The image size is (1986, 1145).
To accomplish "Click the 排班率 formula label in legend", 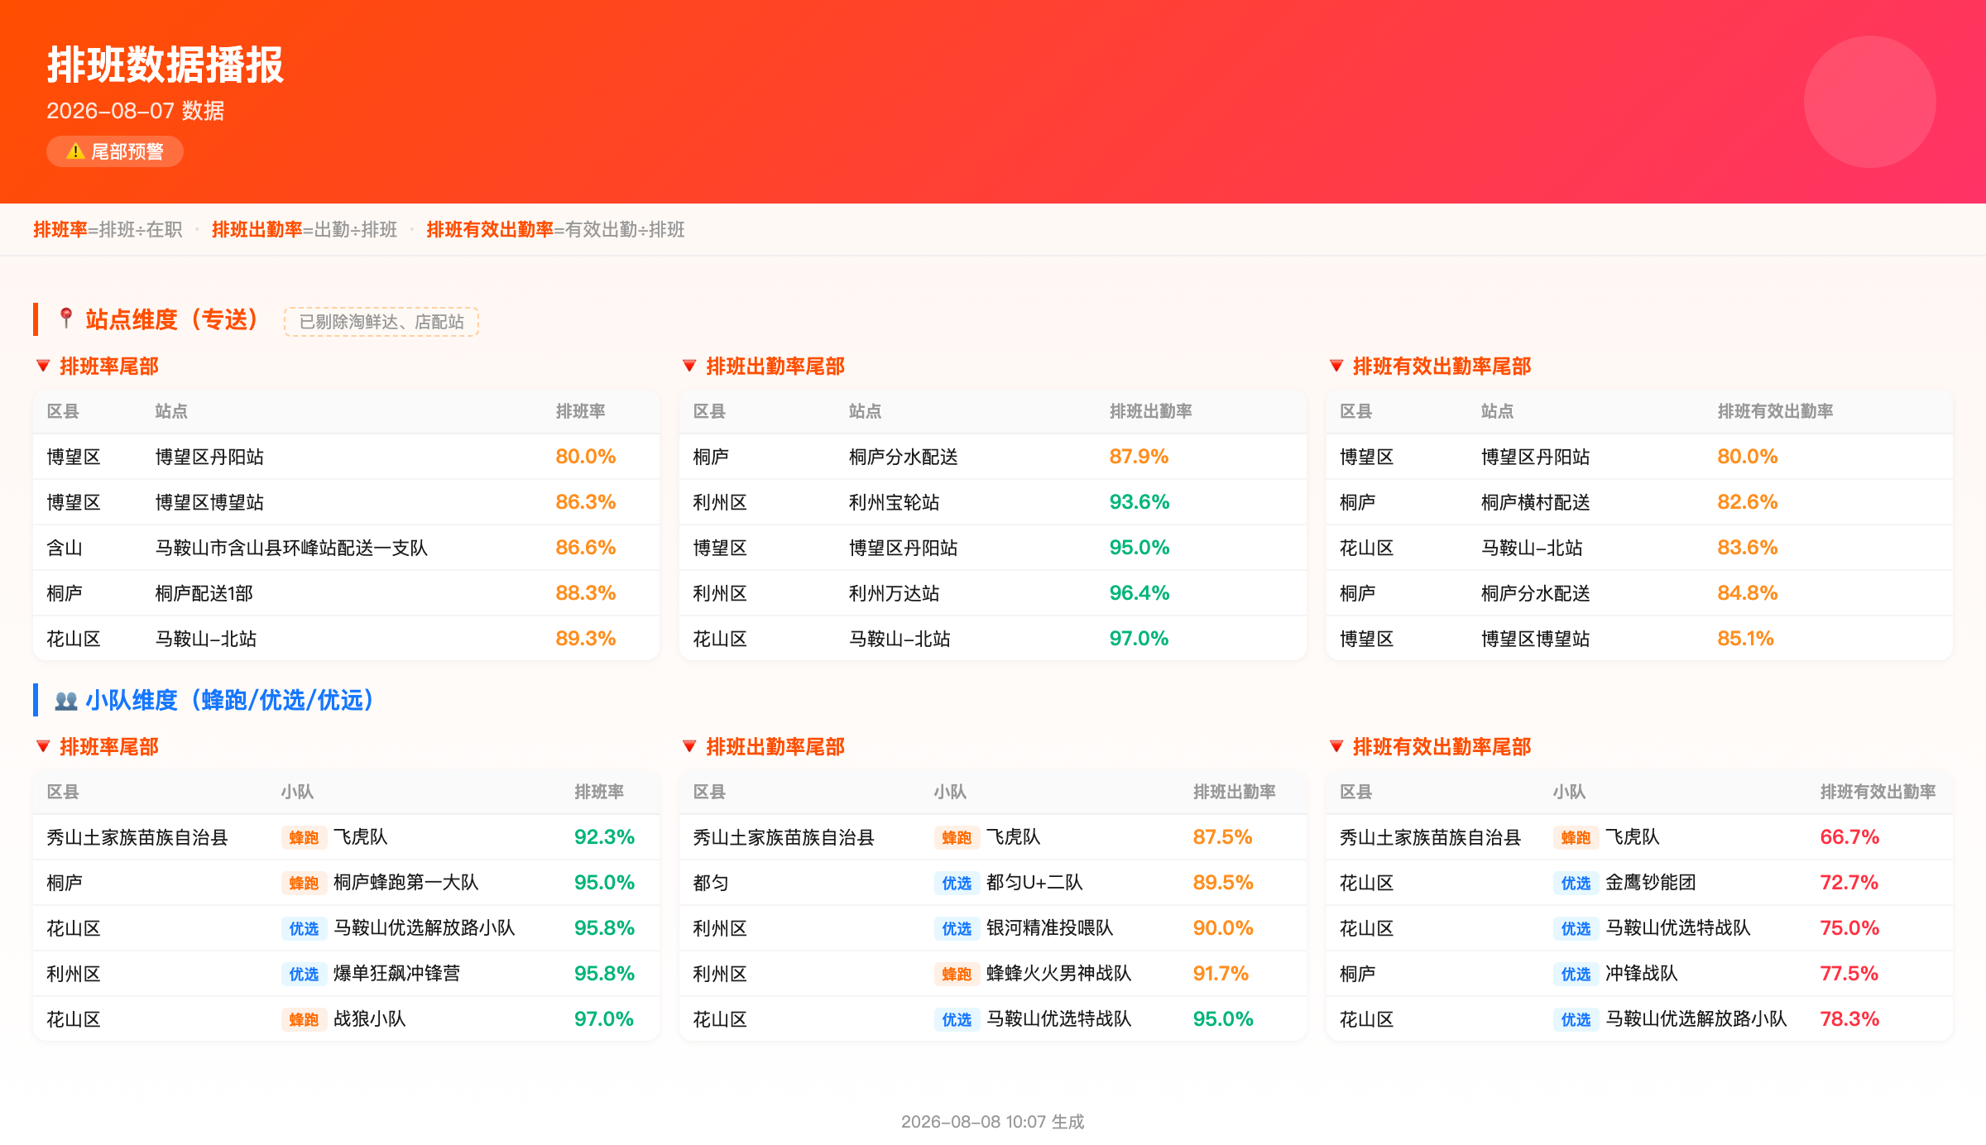I will [60, 229].
